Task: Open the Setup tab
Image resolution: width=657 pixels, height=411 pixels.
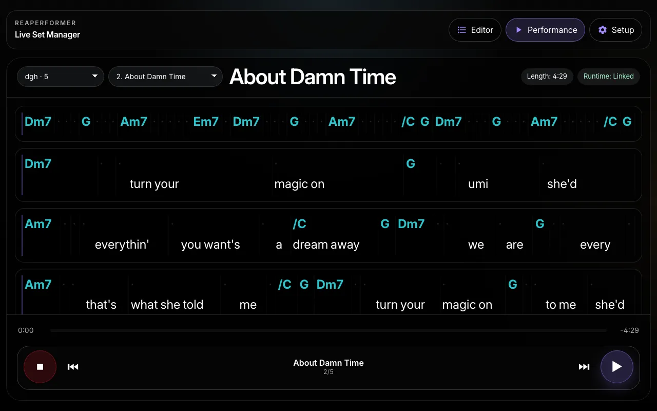Action: [616, 30]
